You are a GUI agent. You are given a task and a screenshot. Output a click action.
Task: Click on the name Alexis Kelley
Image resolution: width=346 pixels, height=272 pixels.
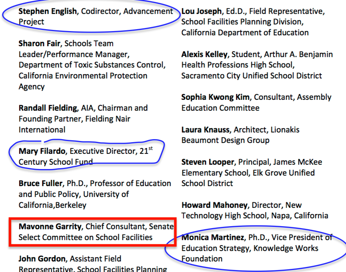[204, 54]
